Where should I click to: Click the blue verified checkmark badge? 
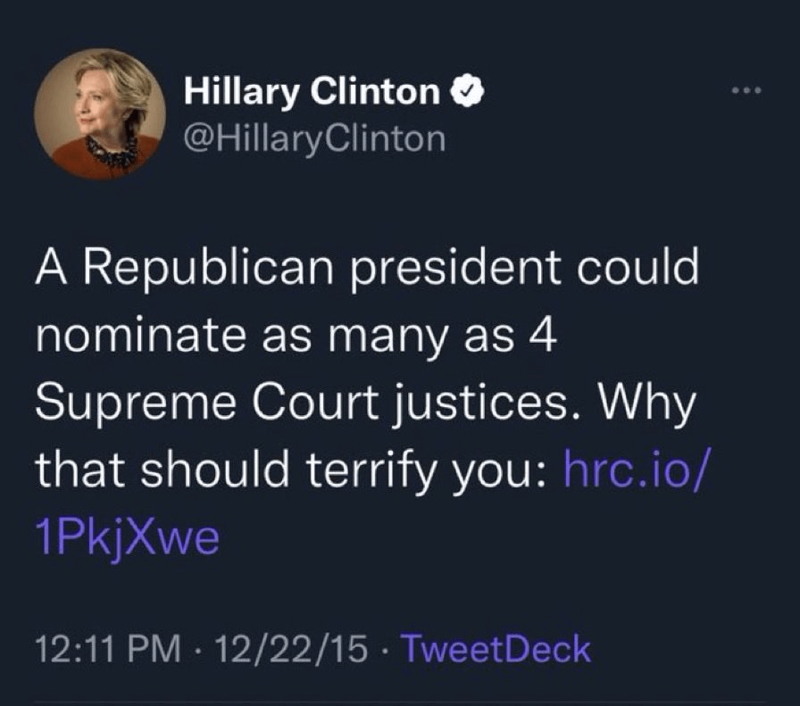[x=468, y=92]
